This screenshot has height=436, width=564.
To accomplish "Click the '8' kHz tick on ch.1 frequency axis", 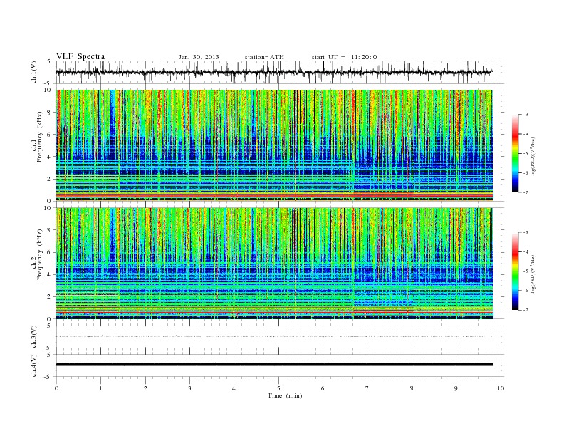I will [49, 113].
